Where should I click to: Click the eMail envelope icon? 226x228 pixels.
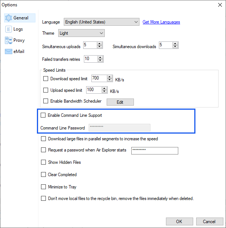coord(9,51)
